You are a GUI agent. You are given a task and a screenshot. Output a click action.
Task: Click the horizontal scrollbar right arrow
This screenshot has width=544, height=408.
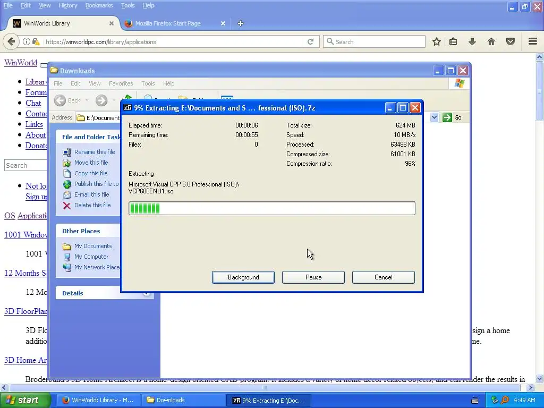point(531,387)
